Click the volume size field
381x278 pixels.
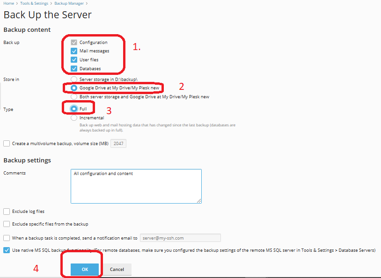[118, 144]
